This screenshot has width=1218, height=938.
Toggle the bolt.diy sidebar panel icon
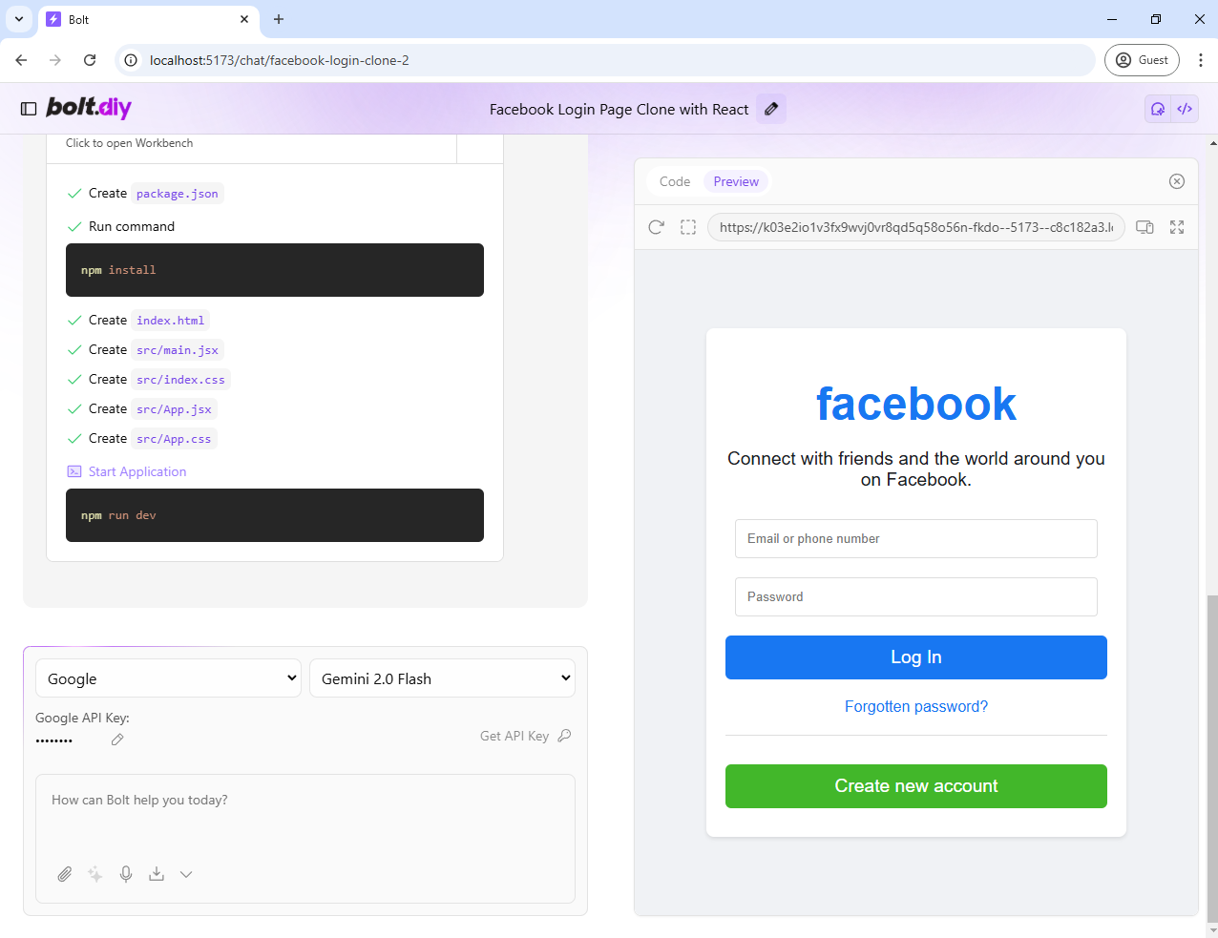29,109
